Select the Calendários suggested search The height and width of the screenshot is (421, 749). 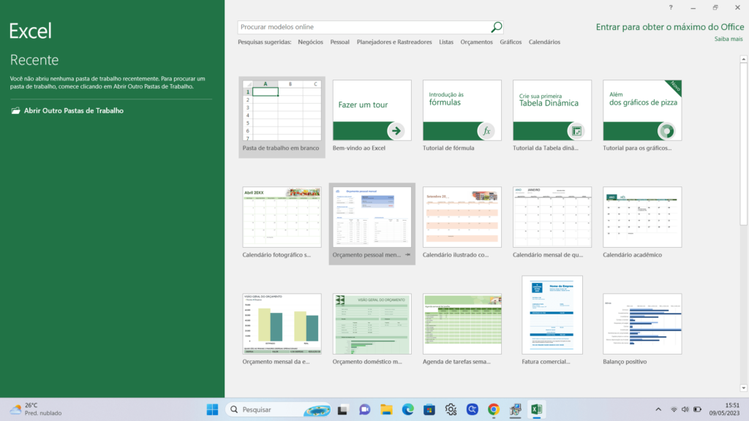point(544,42)
